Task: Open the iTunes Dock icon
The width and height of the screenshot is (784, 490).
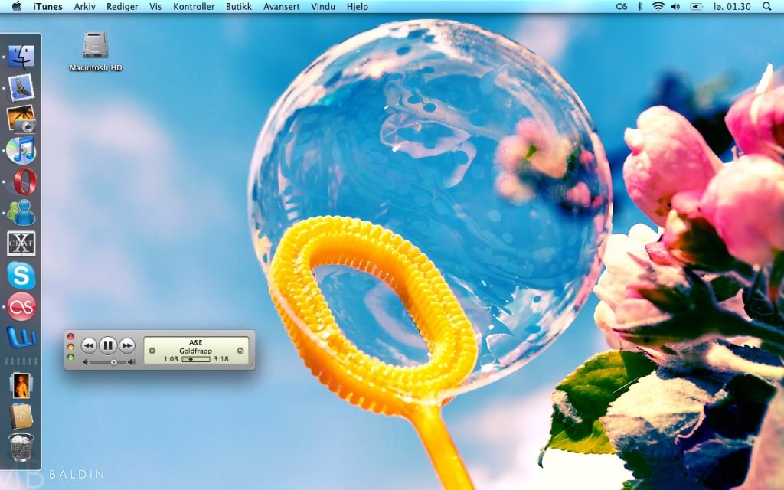Action: tap(21, 150)
